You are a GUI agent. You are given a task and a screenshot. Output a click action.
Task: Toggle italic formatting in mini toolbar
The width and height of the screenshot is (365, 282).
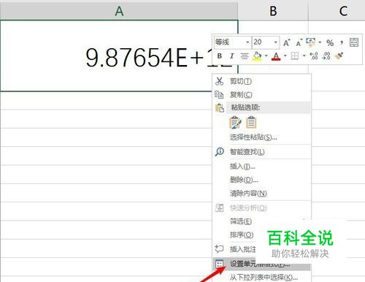[x=232, y=56]
